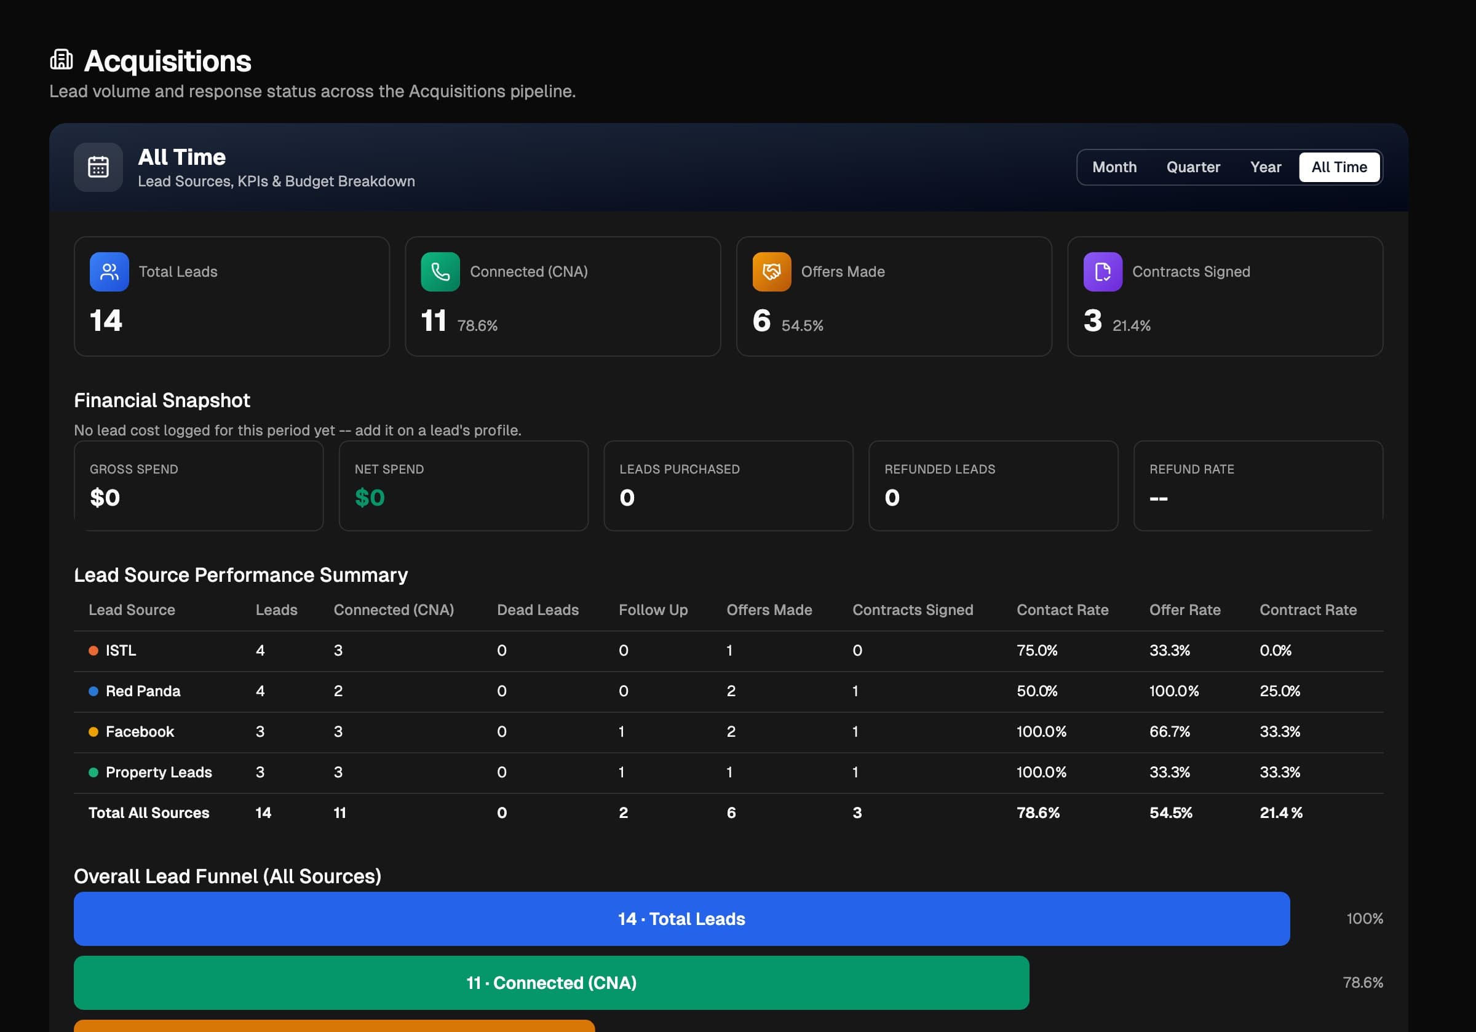The image size is (1476, 1032).
Task: Click the Facebook yellow source dot
Action: 93,732
